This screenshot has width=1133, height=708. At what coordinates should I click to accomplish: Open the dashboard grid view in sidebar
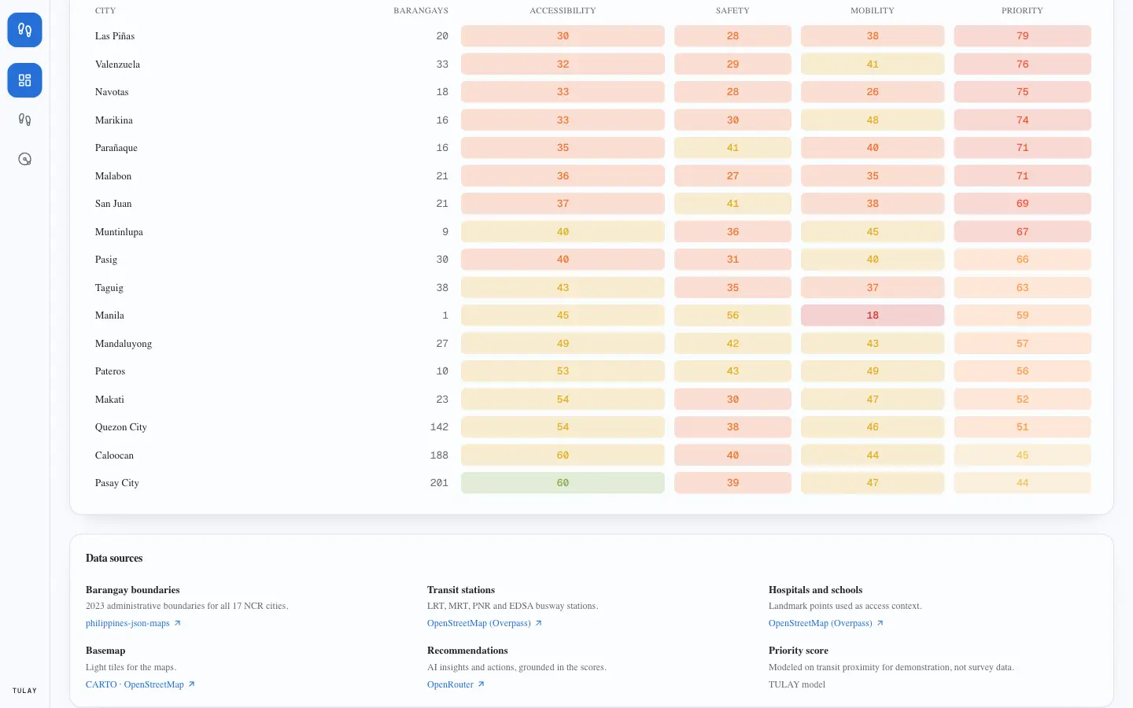[24, 80]
